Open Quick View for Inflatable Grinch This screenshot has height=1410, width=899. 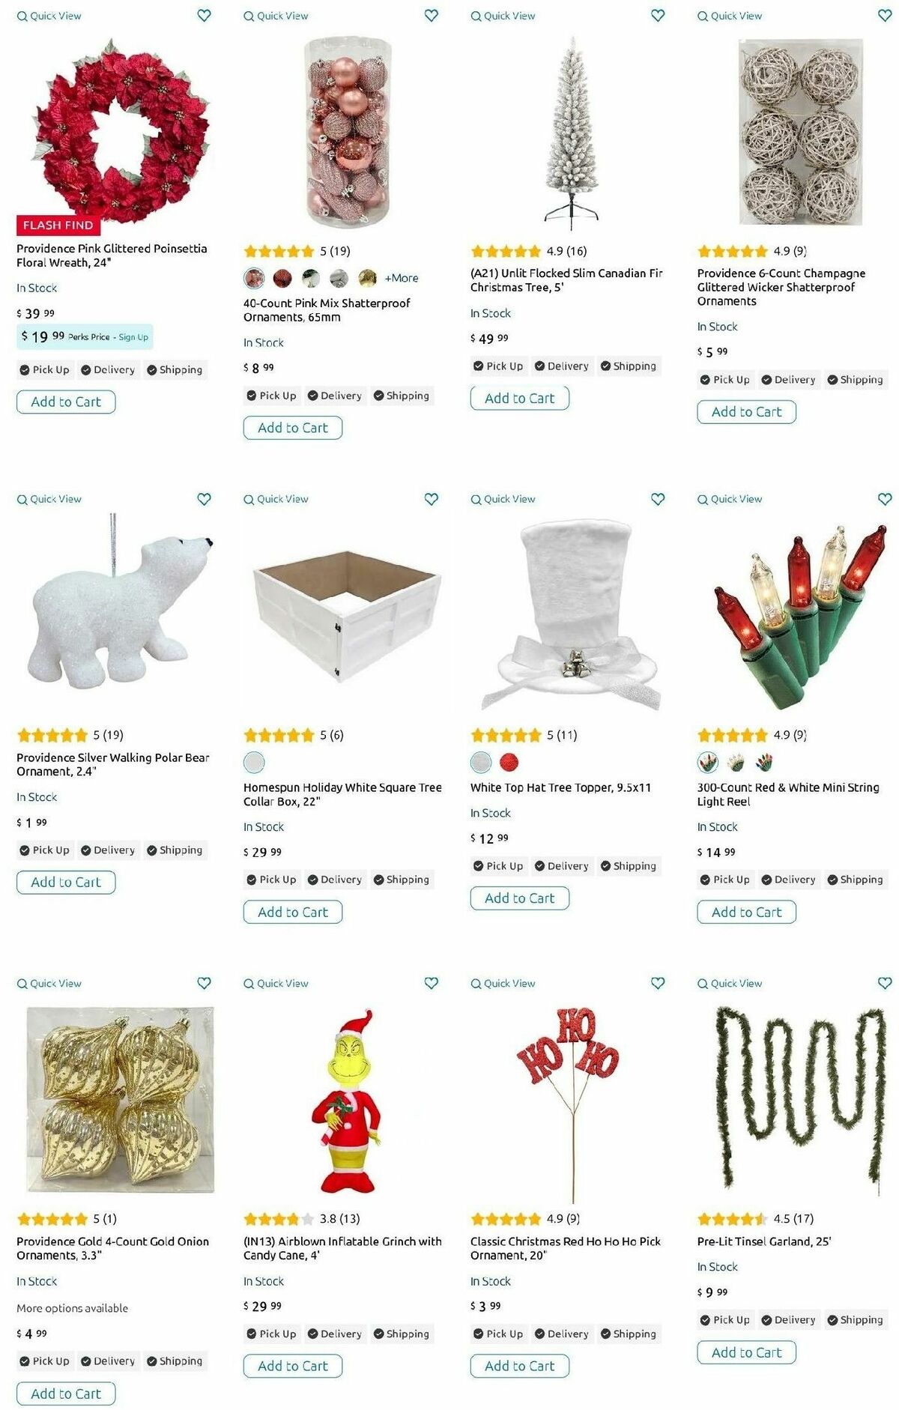pos(276,983)
